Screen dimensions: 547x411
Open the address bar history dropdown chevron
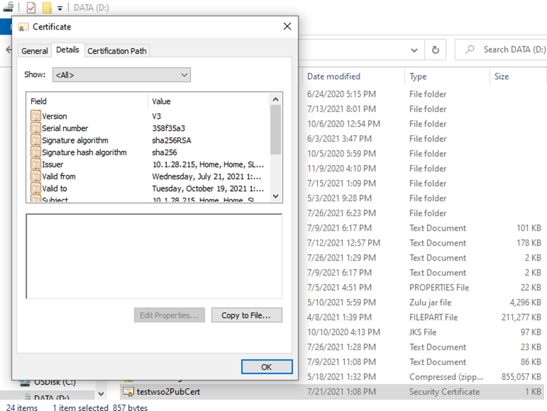pos(414,49)
